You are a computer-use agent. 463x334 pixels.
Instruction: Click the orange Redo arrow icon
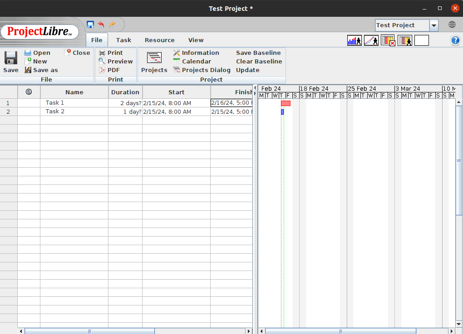click(112, 24)
